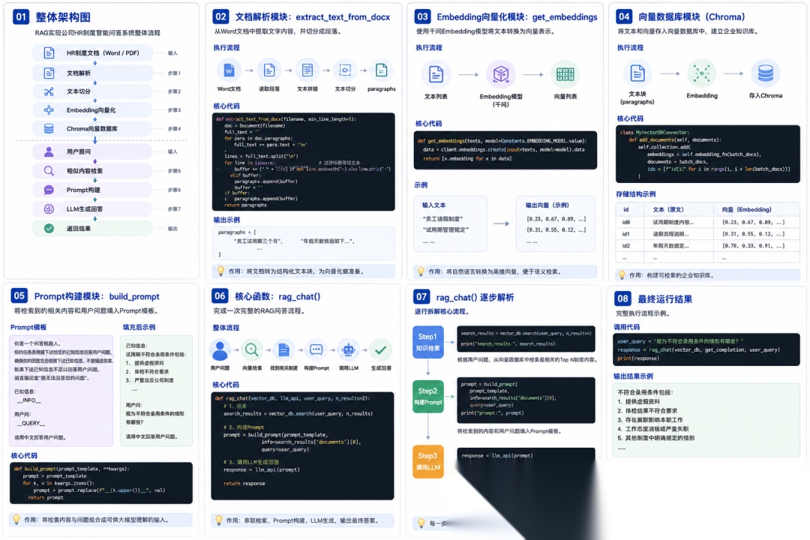This screenshot has width=810, height=540.
Task: Click the 最终运行结果 heading
Action: (664, 299)
